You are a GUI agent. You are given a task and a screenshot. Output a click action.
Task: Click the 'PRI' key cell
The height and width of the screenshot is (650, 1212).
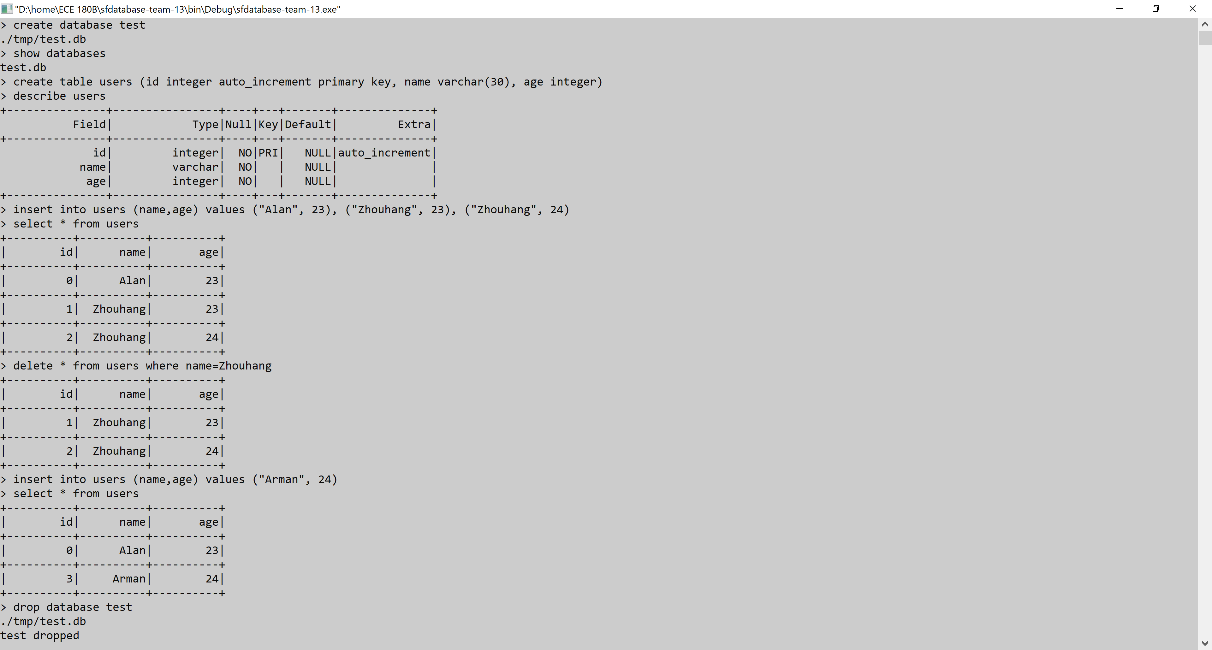pos(268,153)
